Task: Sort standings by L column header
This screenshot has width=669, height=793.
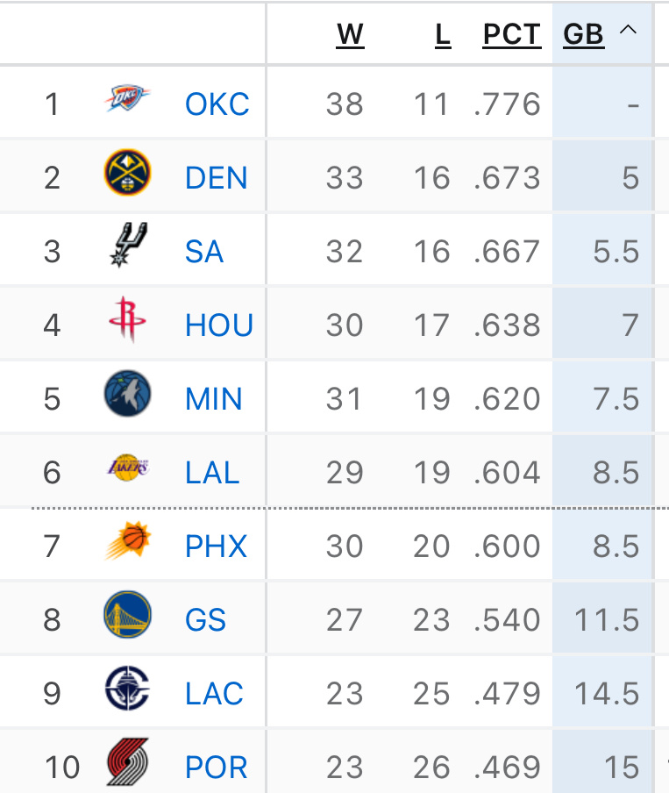Action: pyautogui.click(x=443, y=34)
